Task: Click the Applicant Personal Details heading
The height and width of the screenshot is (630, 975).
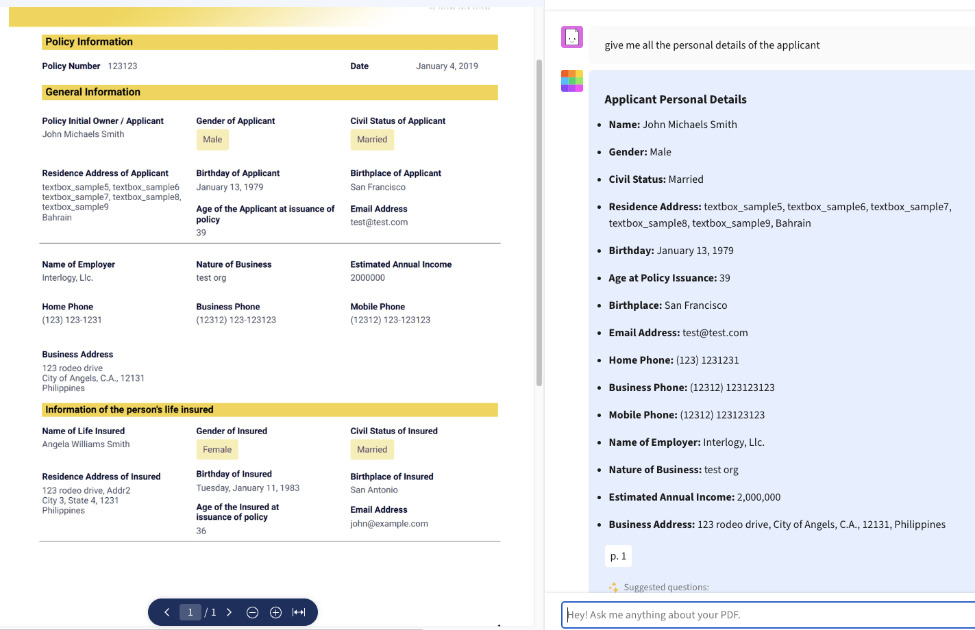Action: [x=676, y=99]
